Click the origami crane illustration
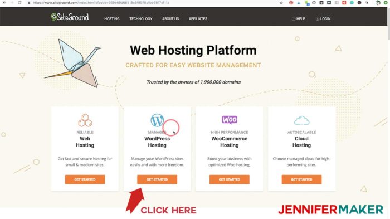Screen dimensions: 390x219 (73, 63)
